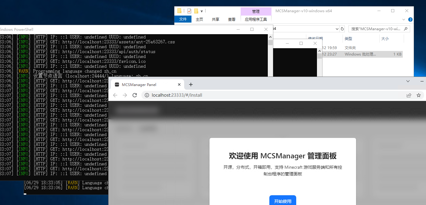Open the 应用程序工具 ribbon tab
This screenshot has height=205, width=426.
(256, 19)
